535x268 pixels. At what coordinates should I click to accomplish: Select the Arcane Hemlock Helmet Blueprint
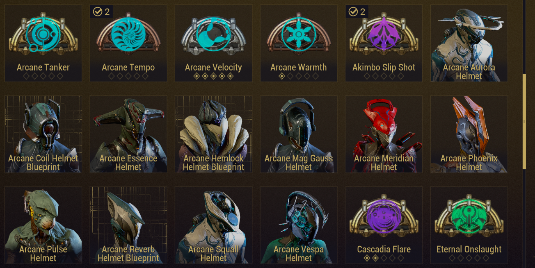click(213, 134)
